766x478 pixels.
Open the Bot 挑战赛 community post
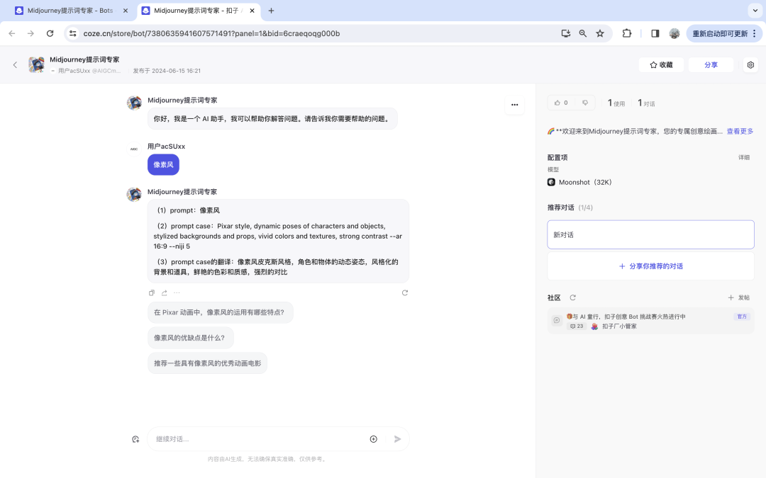tap(650, 321)
